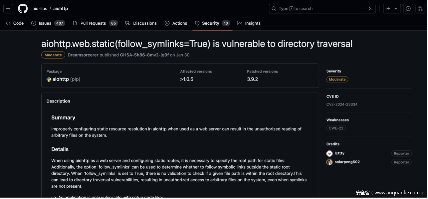
Task: Open the aiohttp repository link
Action: 61,9
